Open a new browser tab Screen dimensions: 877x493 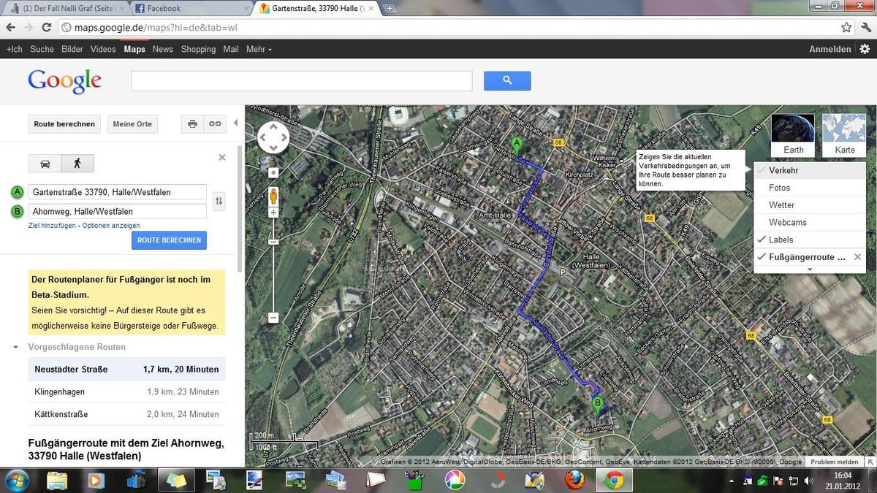pyautogui.click(x=390, y=8)
